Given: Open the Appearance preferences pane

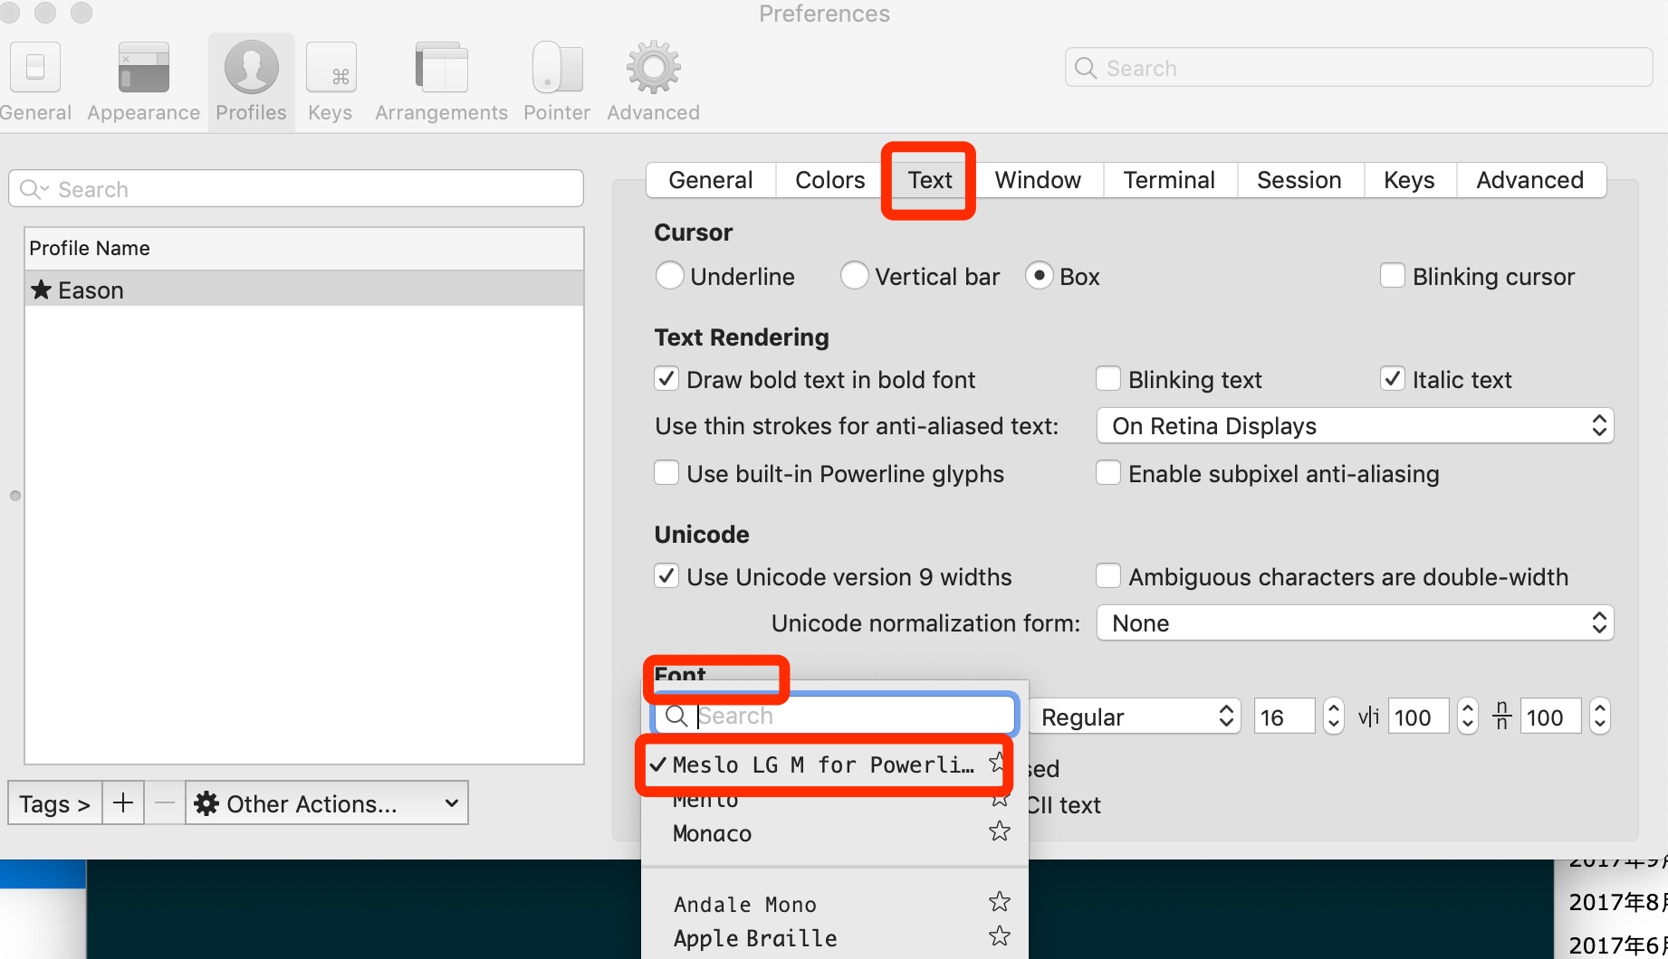Looking at the screenshot, I should tap(143, 81).
